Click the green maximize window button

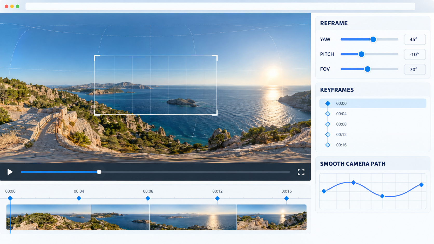(17, 6)
